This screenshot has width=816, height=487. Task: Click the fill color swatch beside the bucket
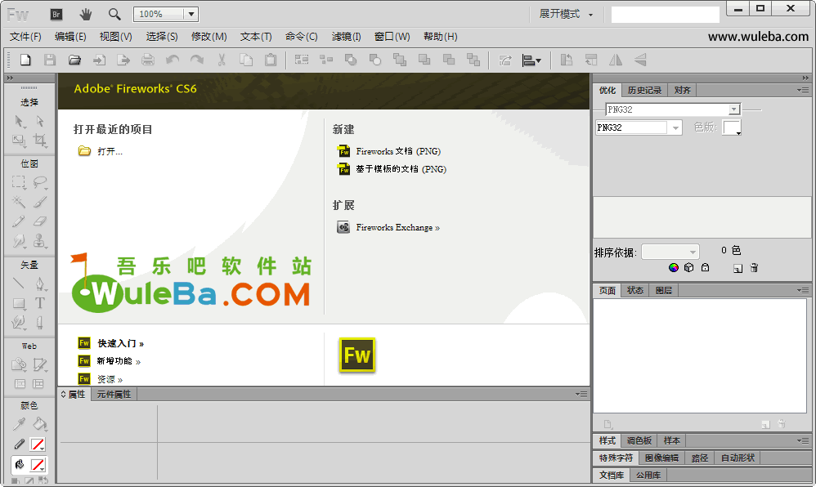pyautogui.click(x=38, y=464)
